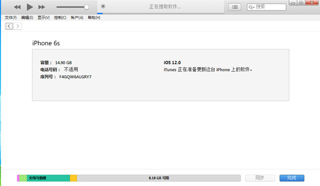Skip ahead with the fast-forward button

coord(41,7)
